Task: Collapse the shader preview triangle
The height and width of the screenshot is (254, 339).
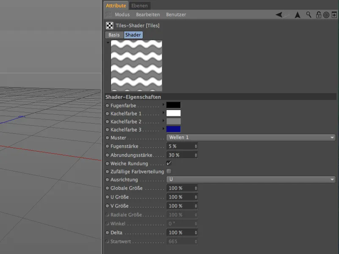Action: click(x=108, y=43)
